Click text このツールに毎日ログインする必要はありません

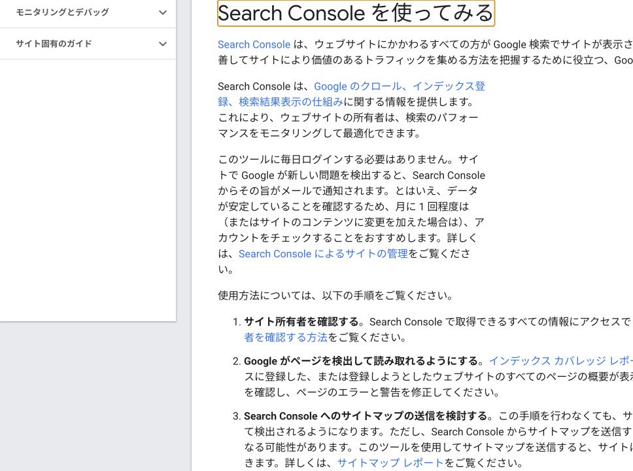click(x=333, y=159)
